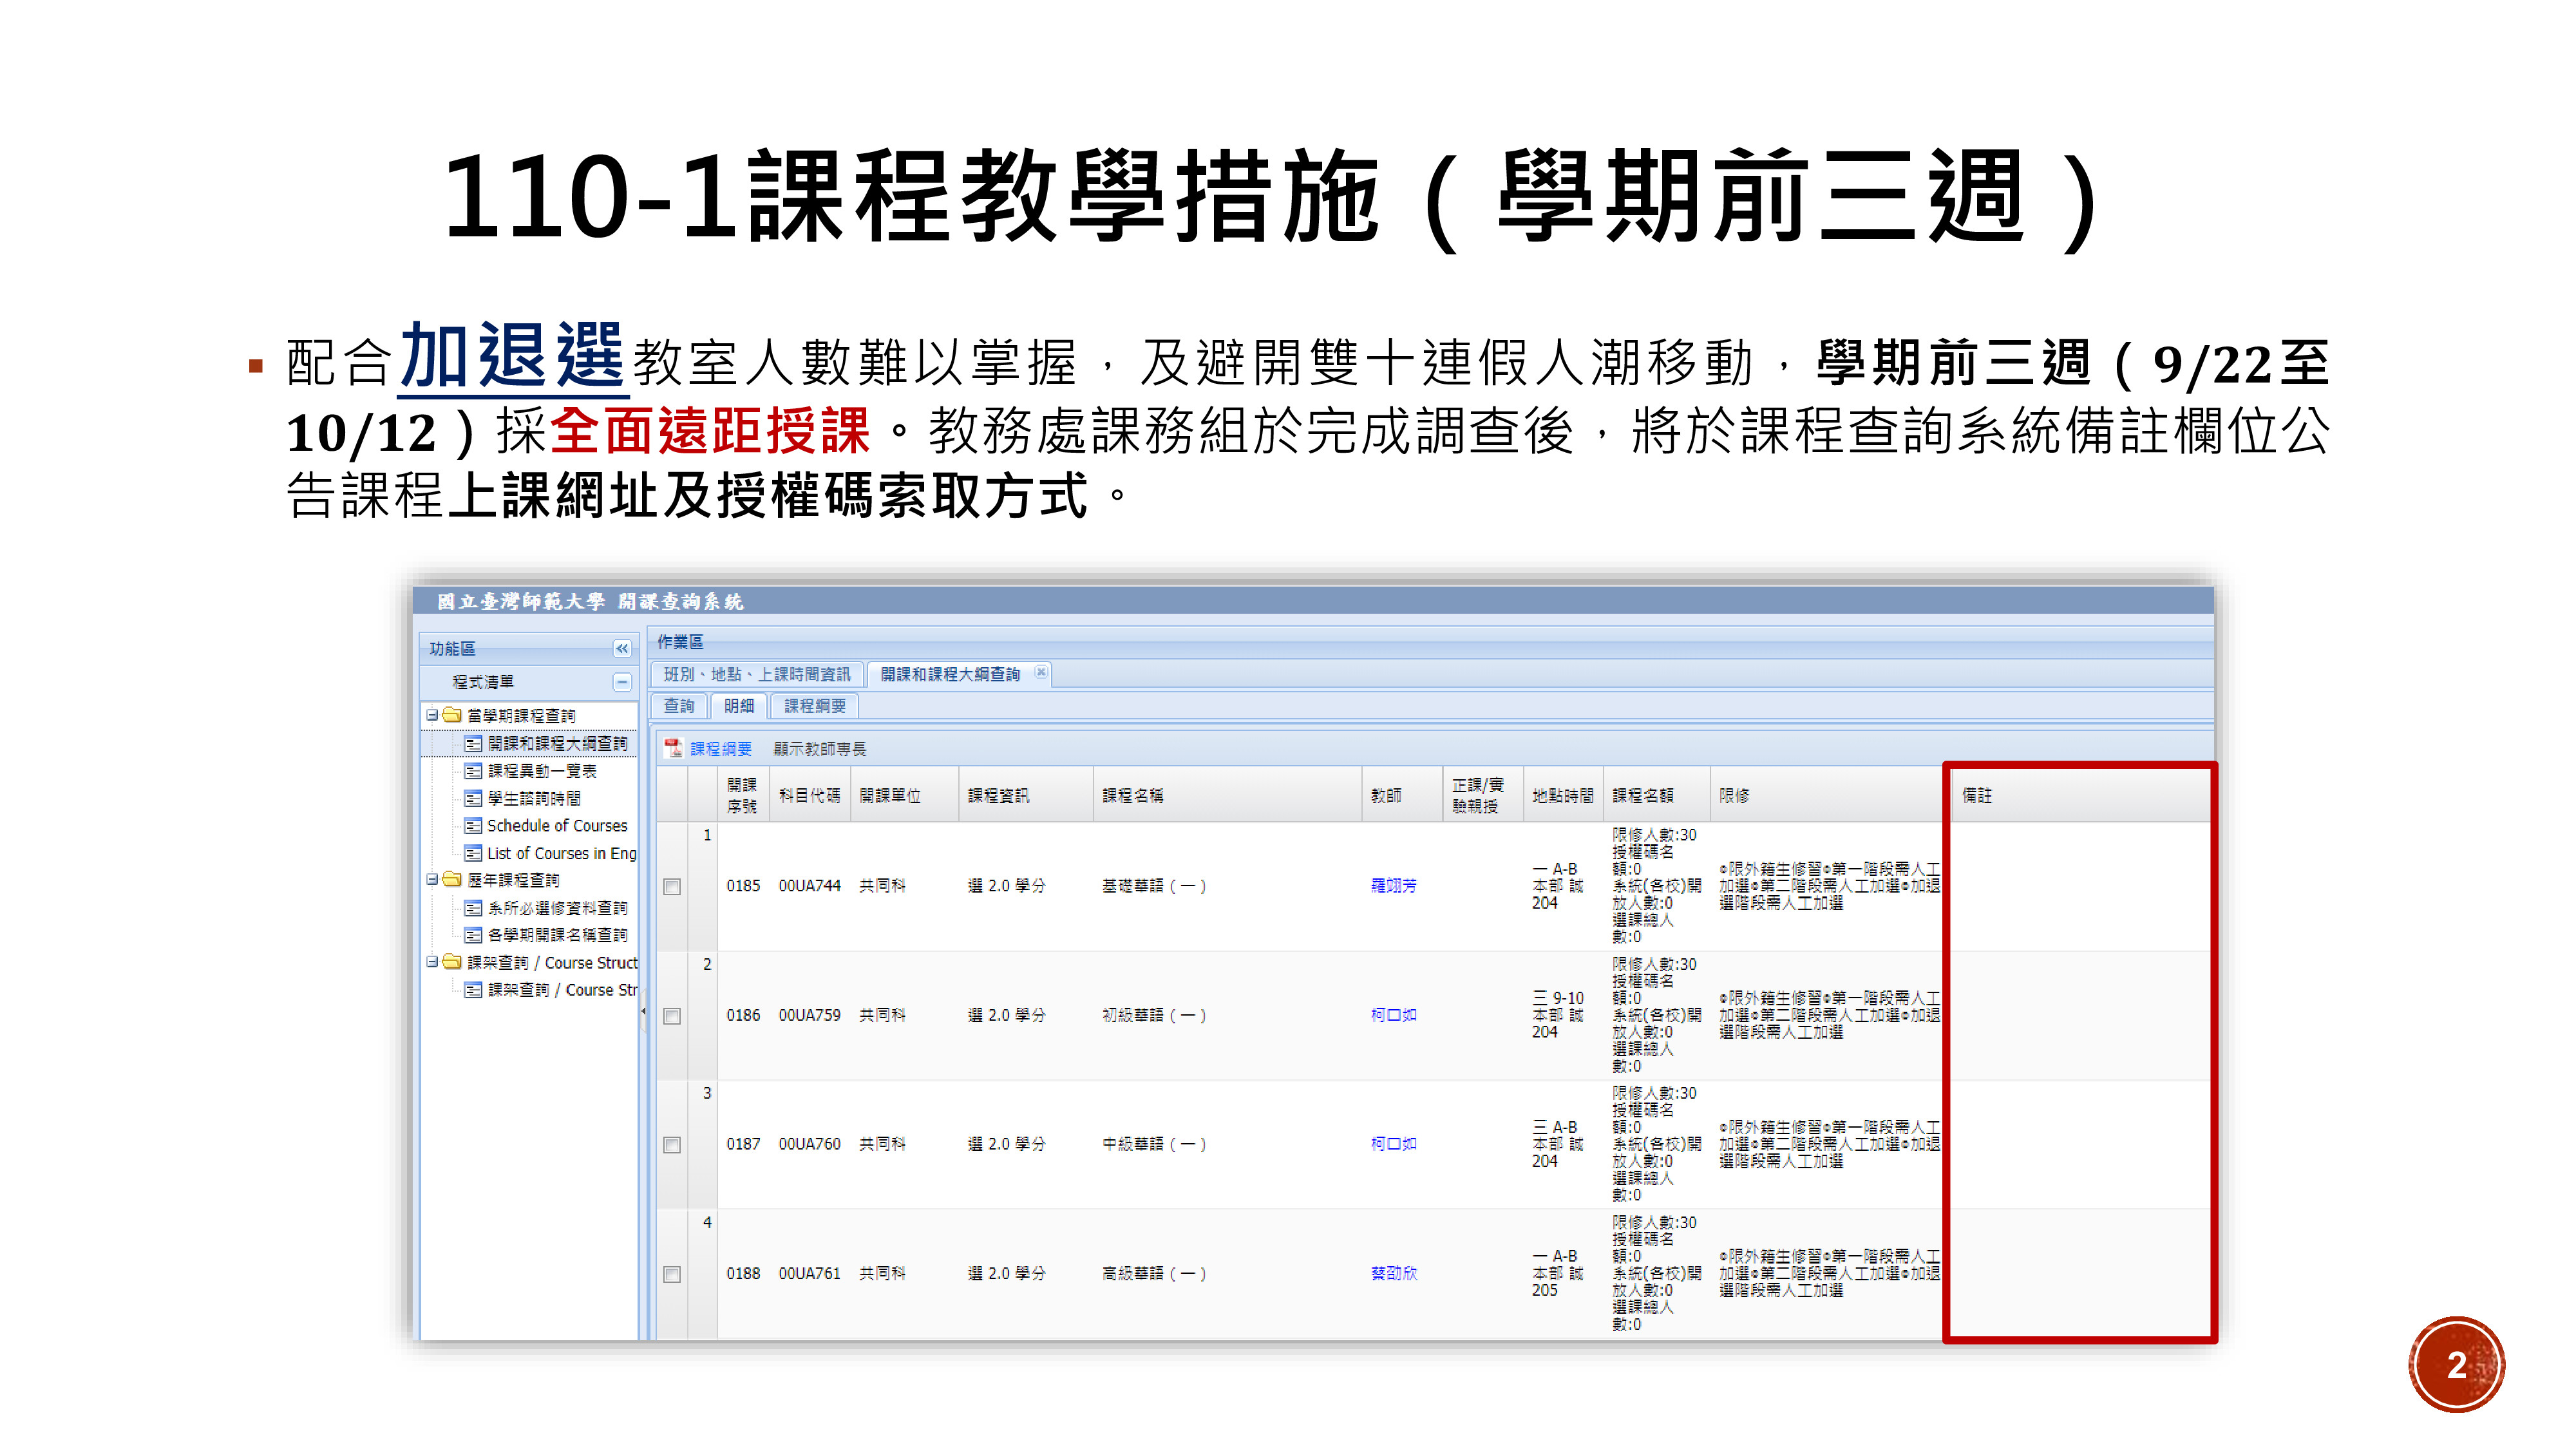Switch to the 查詢 tab
The height and width of the screenshot is (1449, 2576).
coord(679,706)
